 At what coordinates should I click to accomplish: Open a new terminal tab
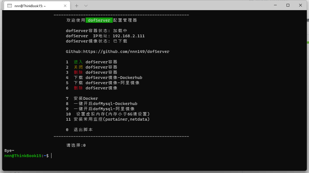[x=77, y=6]
